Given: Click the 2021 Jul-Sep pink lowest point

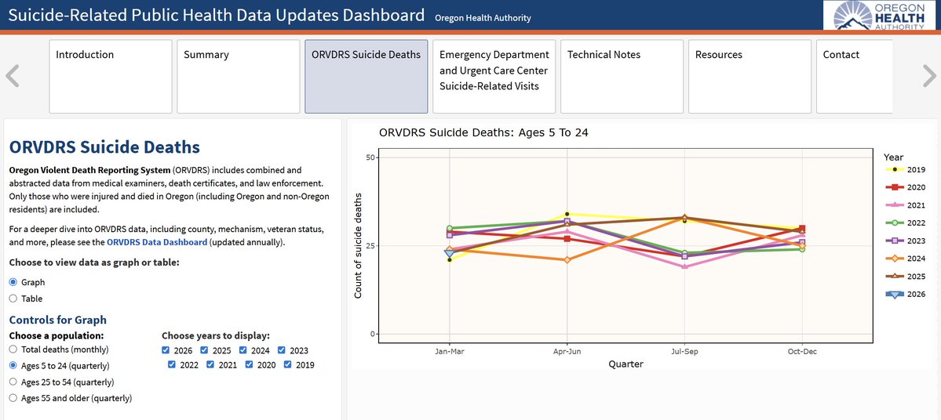Looking at the screenshot, I should point(684,266).
